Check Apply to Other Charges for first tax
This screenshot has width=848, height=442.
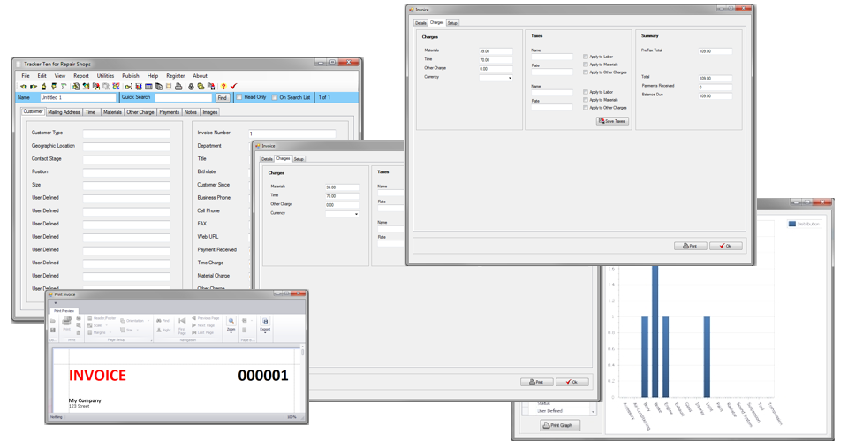(586, 72)
